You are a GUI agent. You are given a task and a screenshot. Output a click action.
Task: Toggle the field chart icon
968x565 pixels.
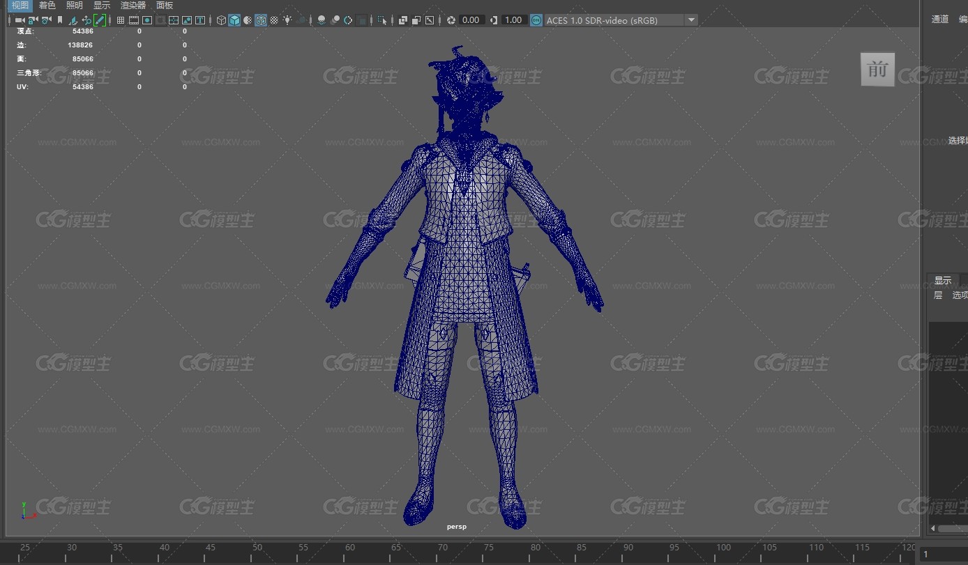[x=174, y=20]
